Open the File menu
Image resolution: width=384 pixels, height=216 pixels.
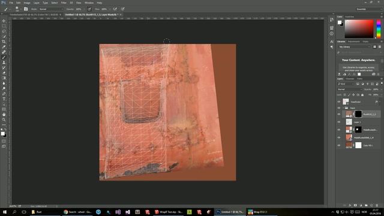click(11, 2)
